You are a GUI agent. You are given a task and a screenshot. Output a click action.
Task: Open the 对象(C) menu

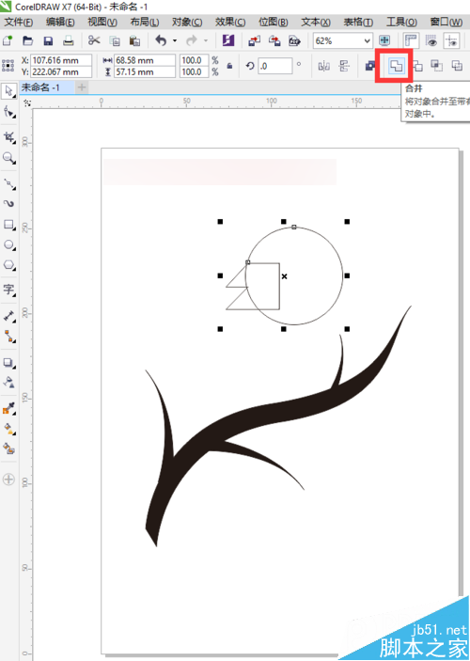pos(187,22)
